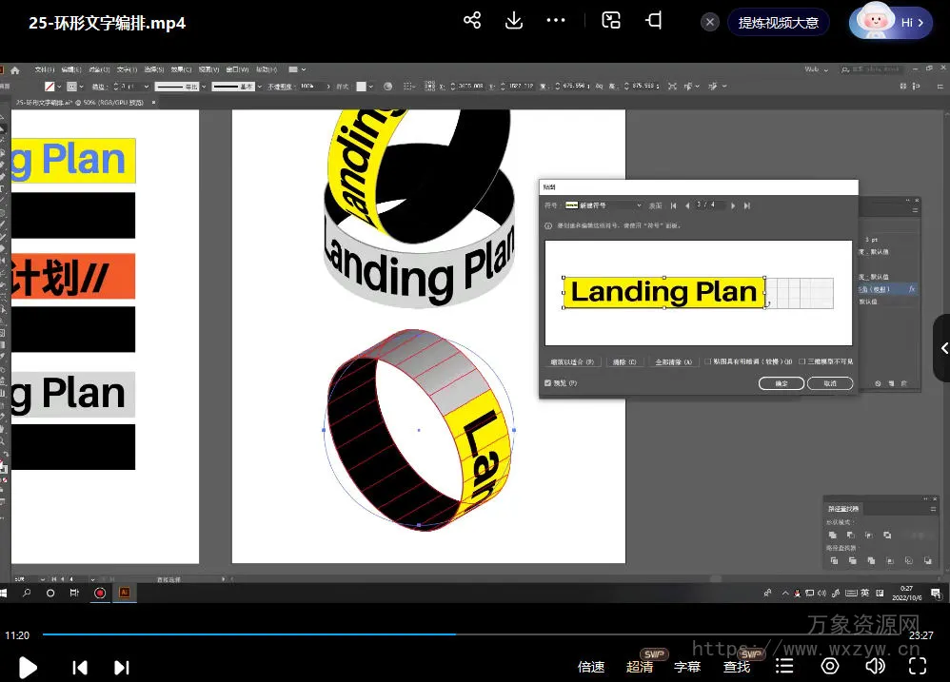Click the video progress bar
Image resolution: width=950 pixels, height=682 pixels.
476,634
